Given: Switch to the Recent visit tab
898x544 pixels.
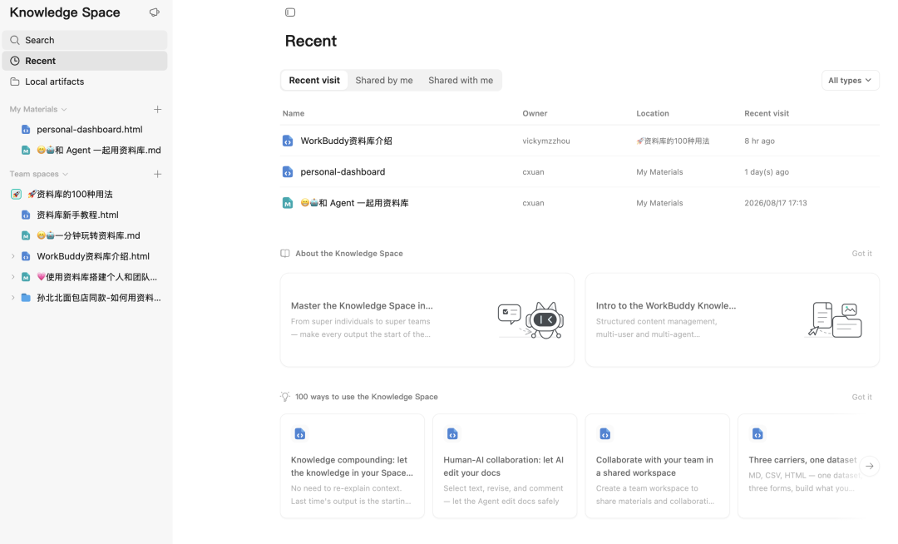Looking at the screenshot, I should point(314,80).
